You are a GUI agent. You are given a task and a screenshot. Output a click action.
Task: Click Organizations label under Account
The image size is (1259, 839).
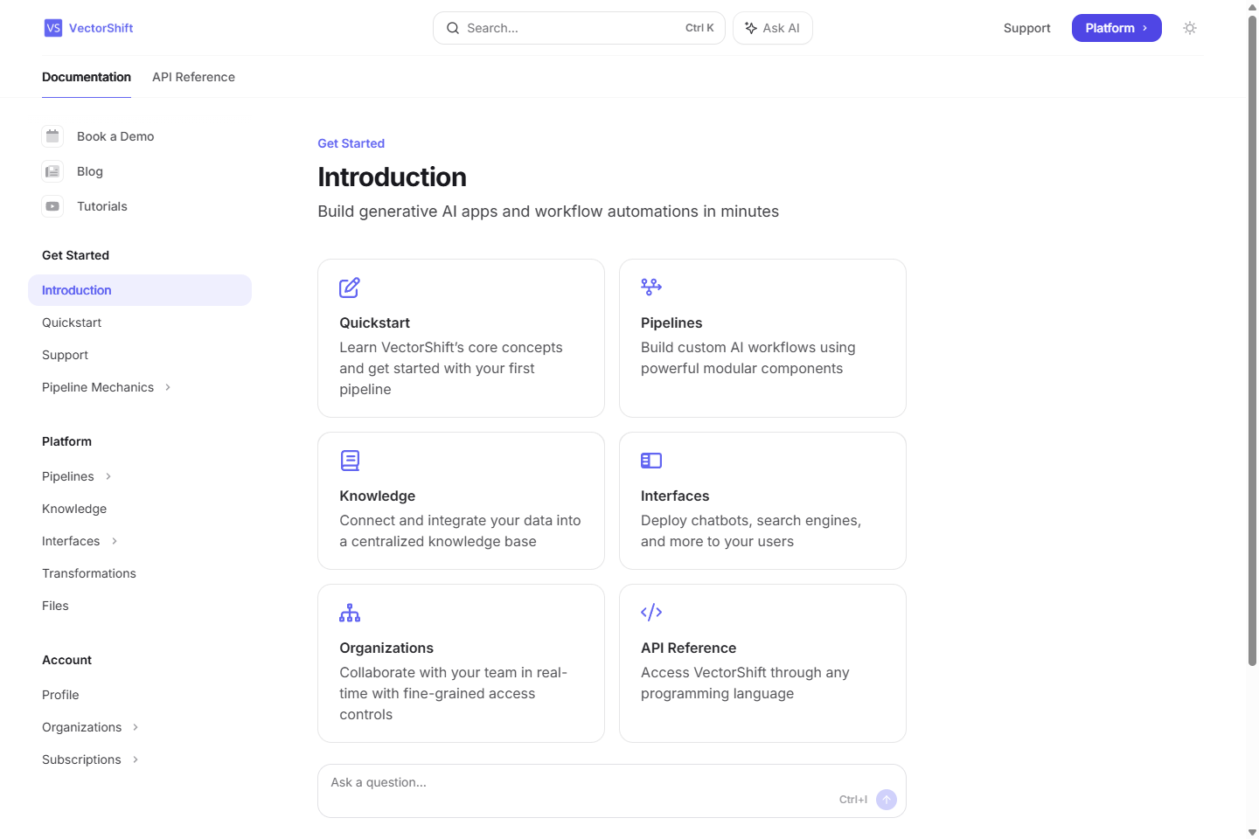82,727
